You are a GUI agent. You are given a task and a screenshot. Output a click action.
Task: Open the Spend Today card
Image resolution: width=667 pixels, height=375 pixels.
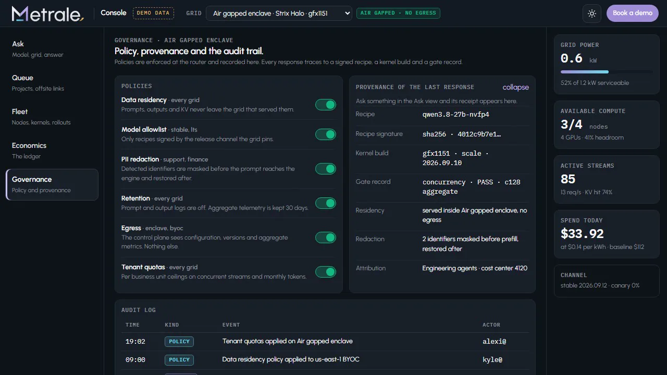607,234
